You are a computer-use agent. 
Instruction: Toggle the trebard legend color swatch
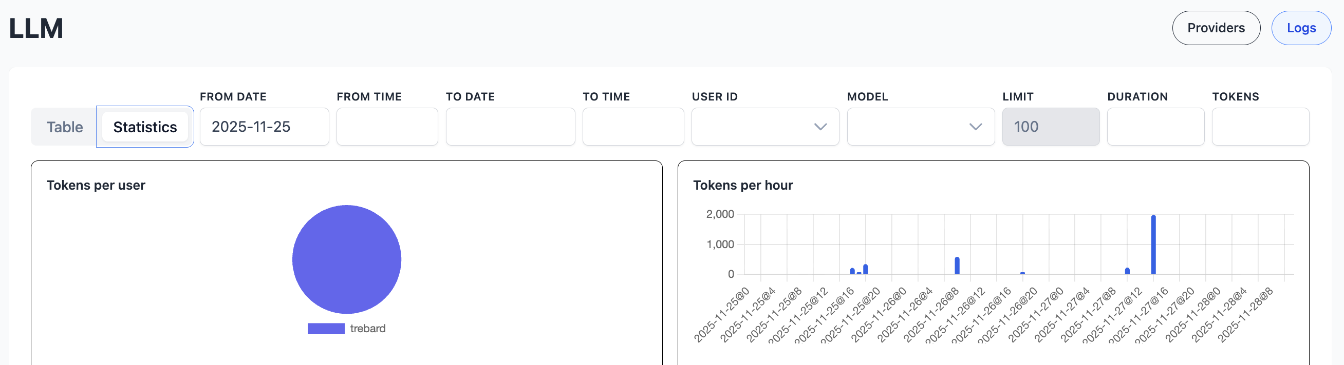[326, 329]
